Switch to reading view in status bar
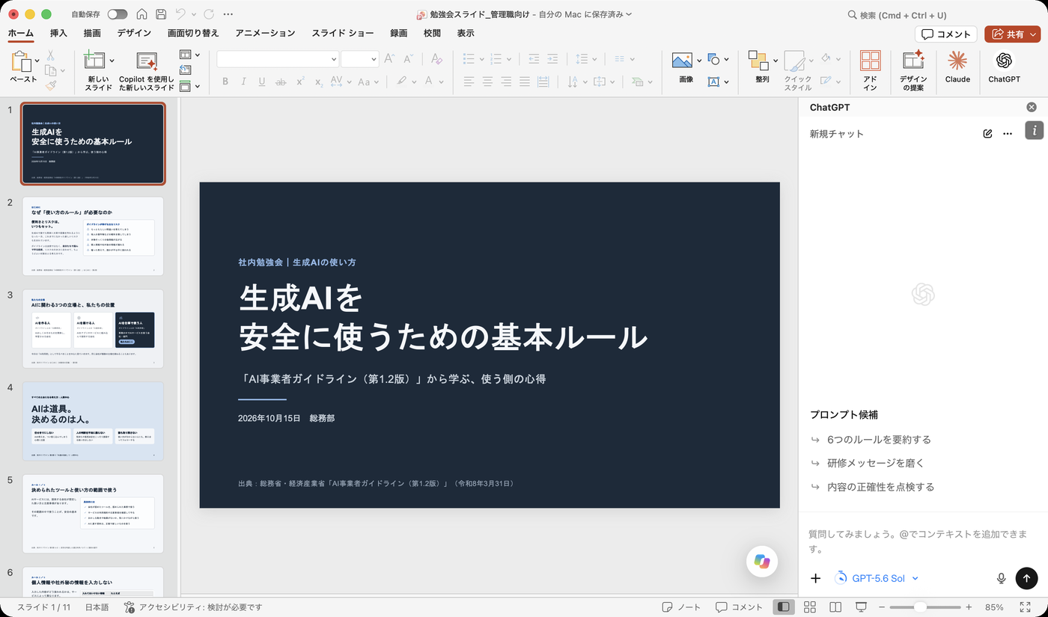The height and width of the screenshot is (617, 1048). [x=835, y=607]
